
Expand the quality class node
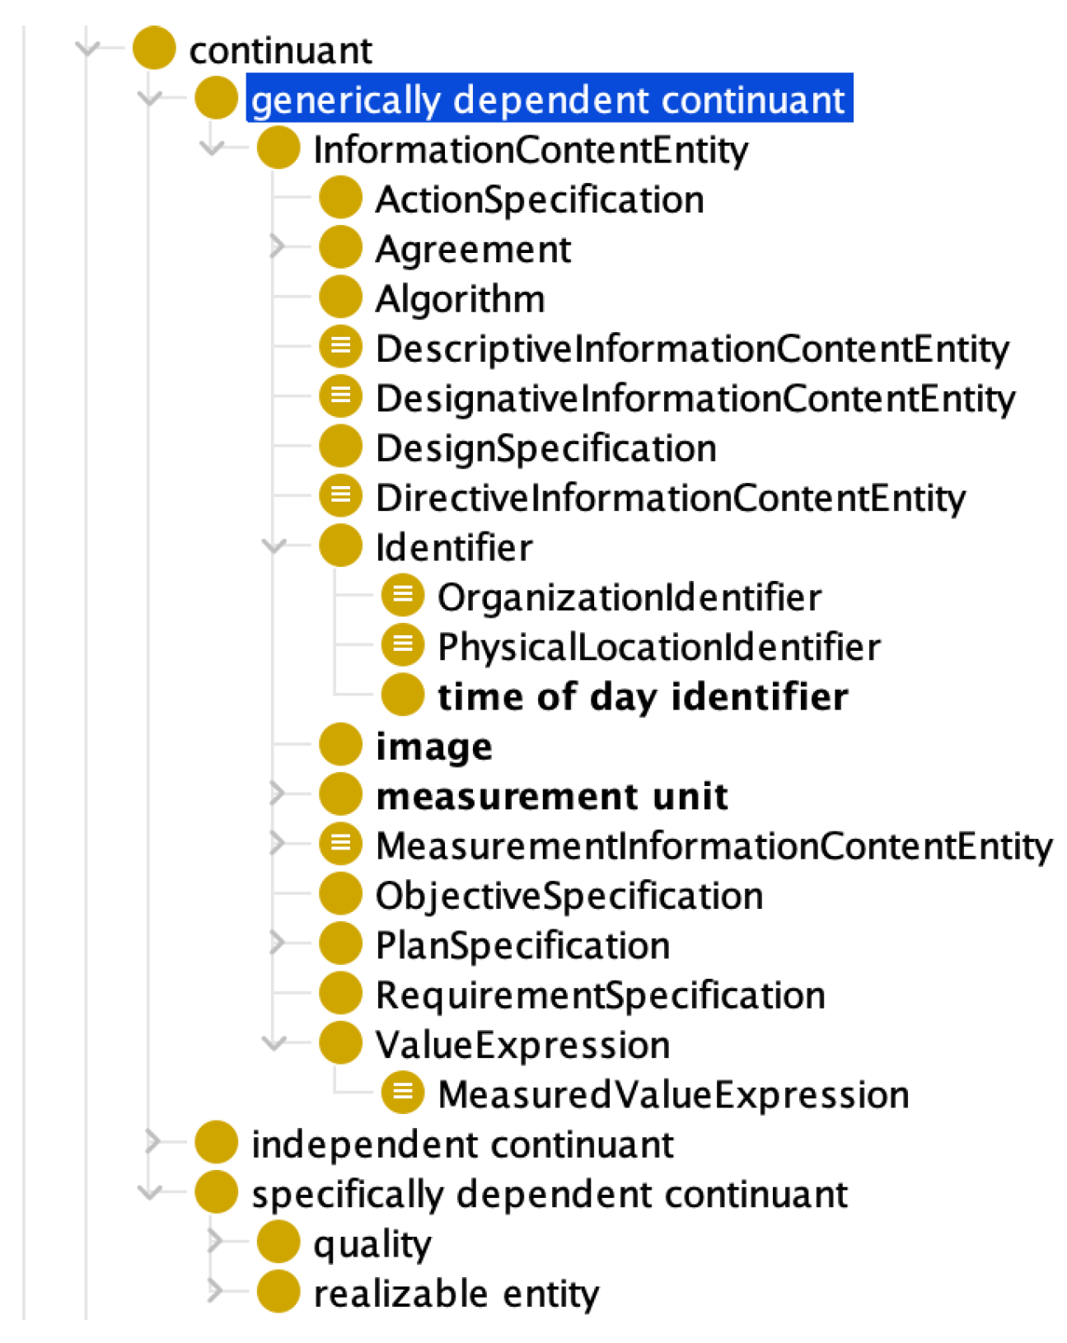214,1242
